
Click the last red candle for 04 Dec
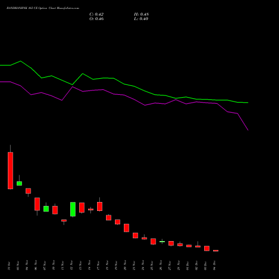click(x=216, y=251)
